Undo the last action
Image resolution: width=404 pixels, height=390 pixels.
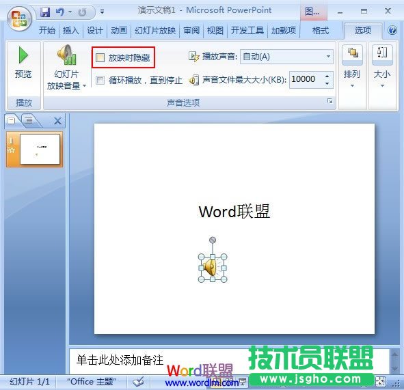pos(59,12)
